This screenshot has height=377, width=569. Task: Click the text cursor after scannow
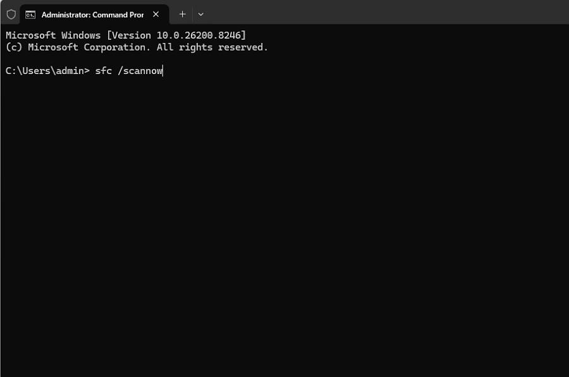click(x=163, y=71)
